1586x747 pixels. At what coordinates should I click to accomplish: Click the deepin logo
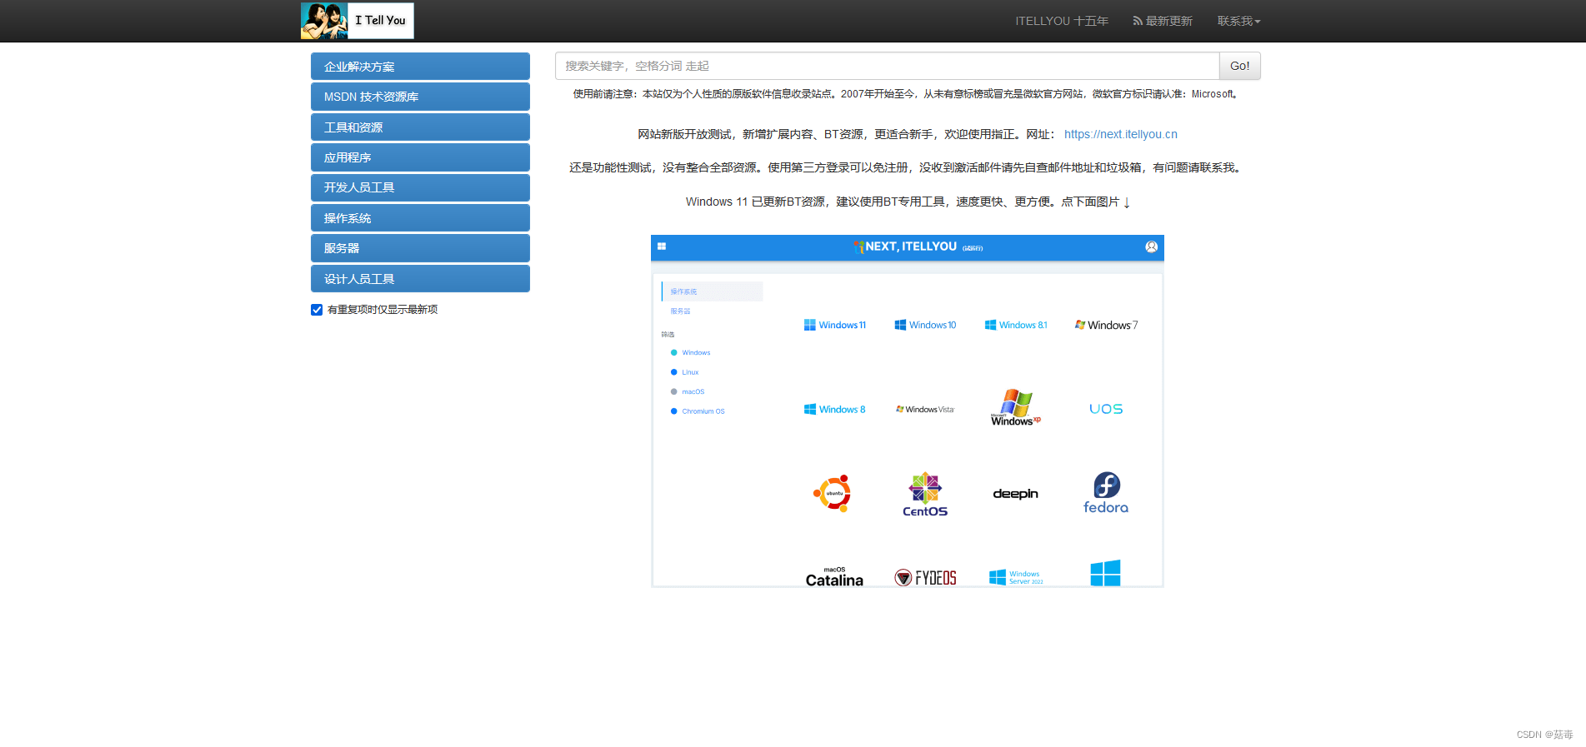coord(1016,494)
